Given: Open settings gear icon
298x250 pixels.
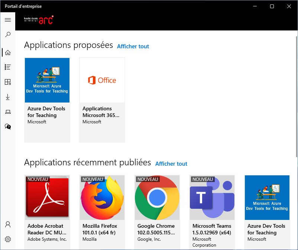Looking at the screenshot, I should pyautogui.click(x=8, y=239).
